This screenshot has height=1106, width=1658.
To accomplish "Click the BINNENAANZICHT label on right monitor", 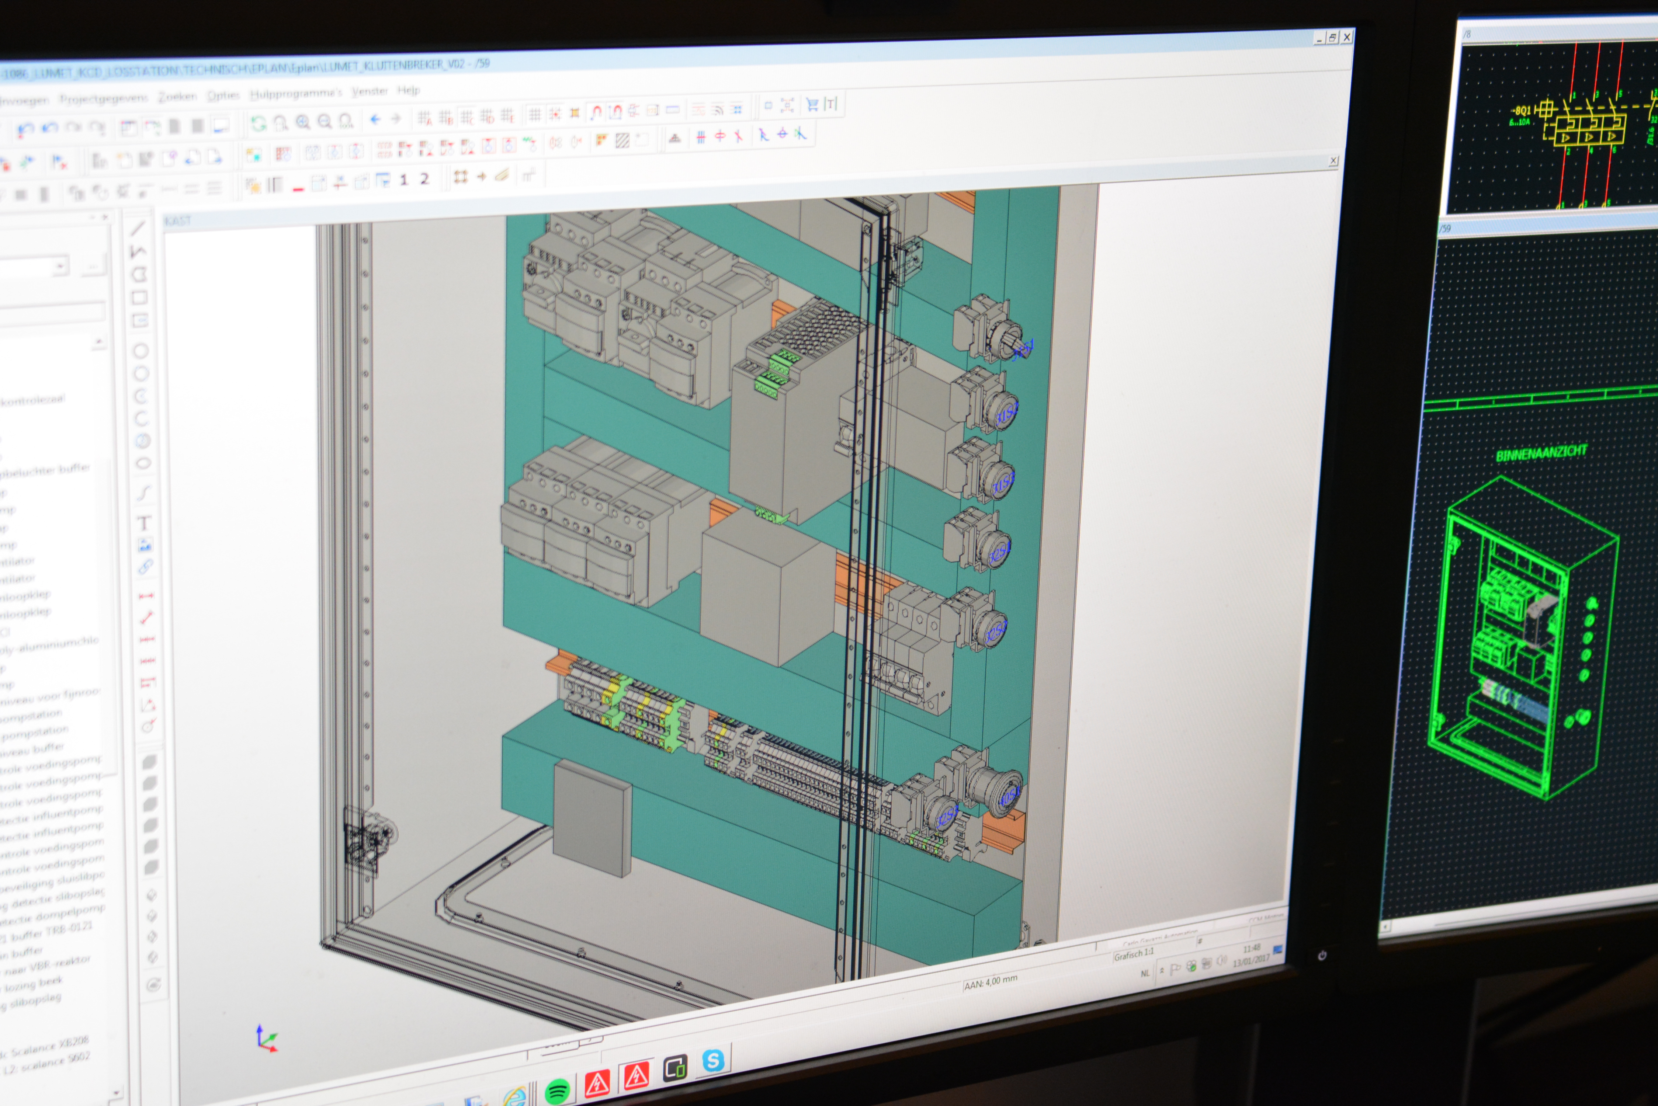I will point(1541,453).
